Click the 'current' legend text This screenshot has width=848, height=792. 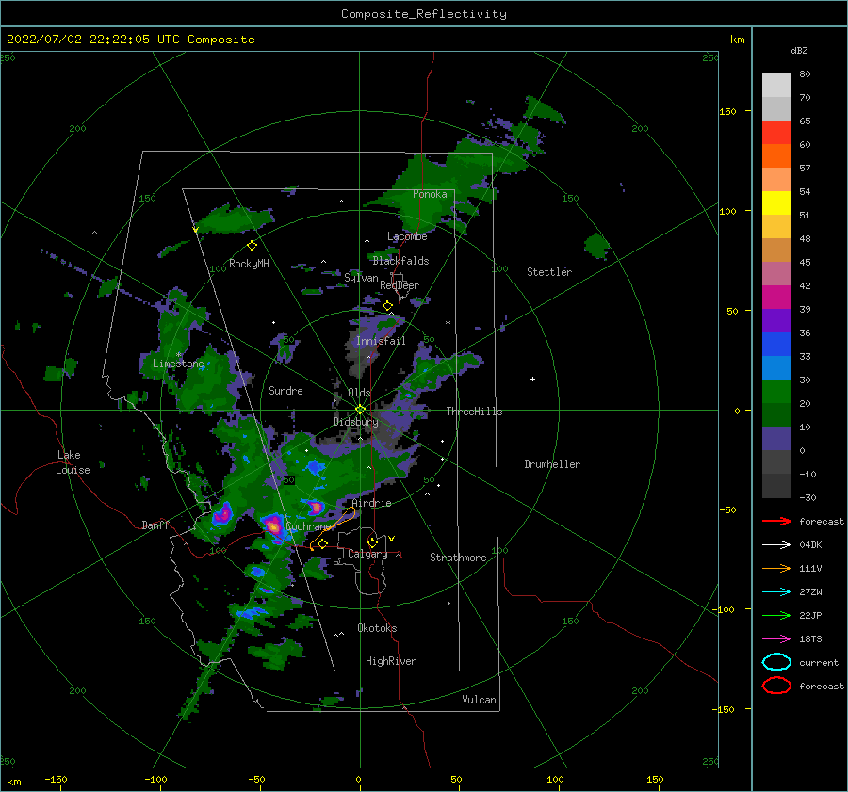tap(819, 662)
